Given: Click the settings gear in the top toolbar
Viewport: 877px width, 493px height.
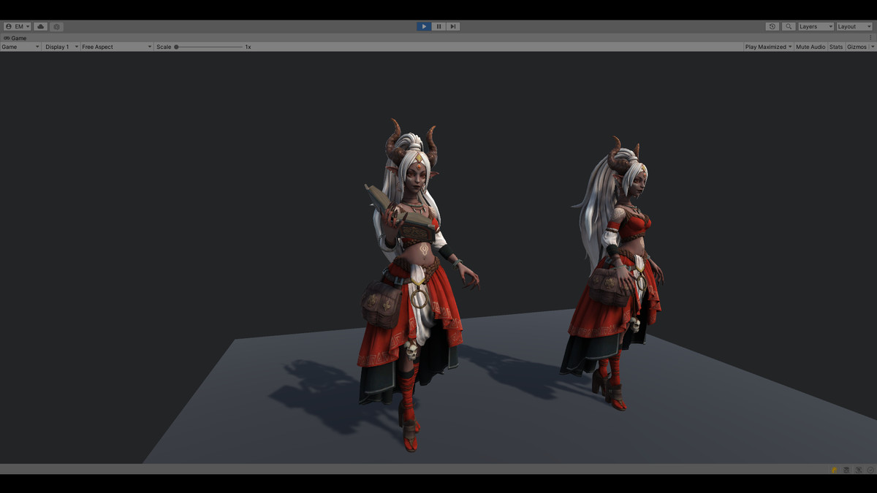Looking at the screenshot, I should click(56, 26).
